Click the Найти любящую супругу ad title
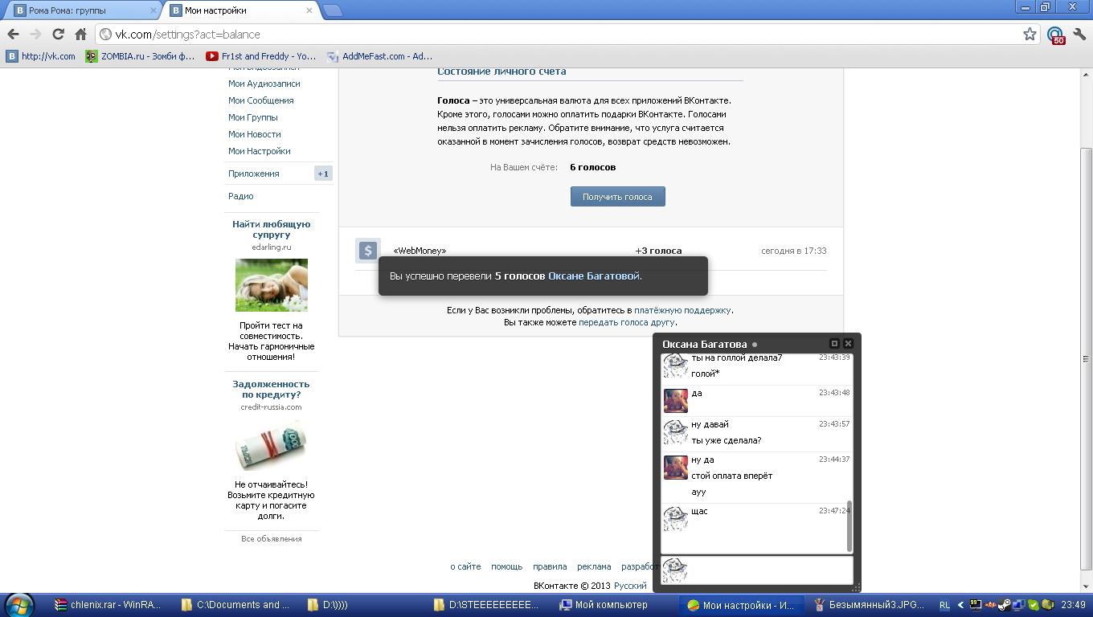Image resolution: width=1093 pixels, height=617 pixels. coord(271,229)
